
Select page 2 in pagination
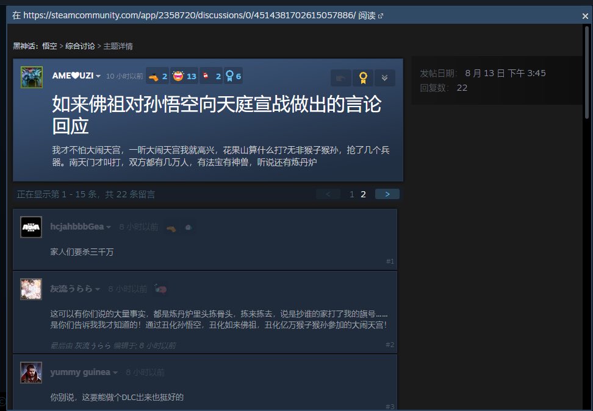click(363, 194)
